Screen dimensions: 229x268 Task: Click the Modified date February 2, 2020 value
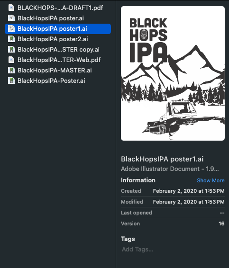point(189,202)
